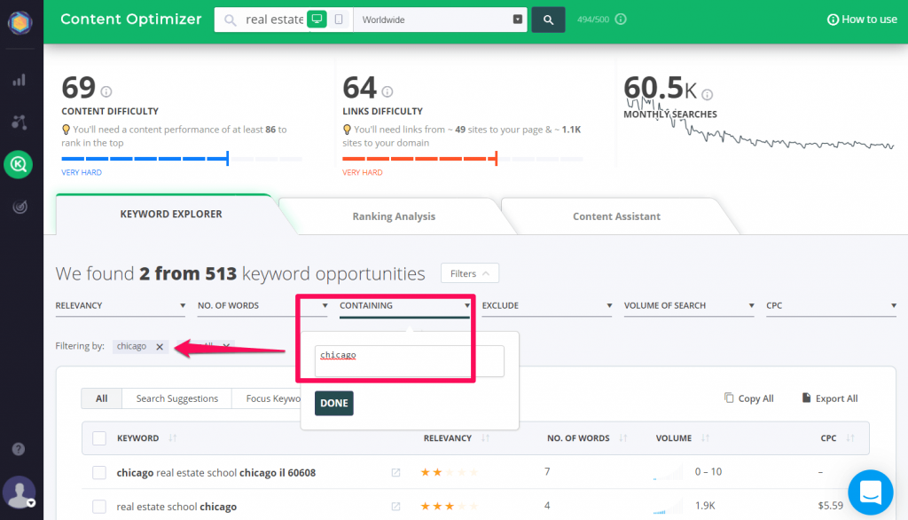Check the real estate school chicago row

pyautogui.click(x=99, y=507)
